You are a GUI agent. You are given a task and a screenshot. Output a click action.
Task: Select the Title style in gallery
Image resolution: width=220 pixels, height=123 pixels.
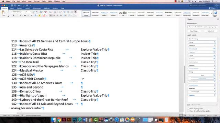[x=123, y=14]
